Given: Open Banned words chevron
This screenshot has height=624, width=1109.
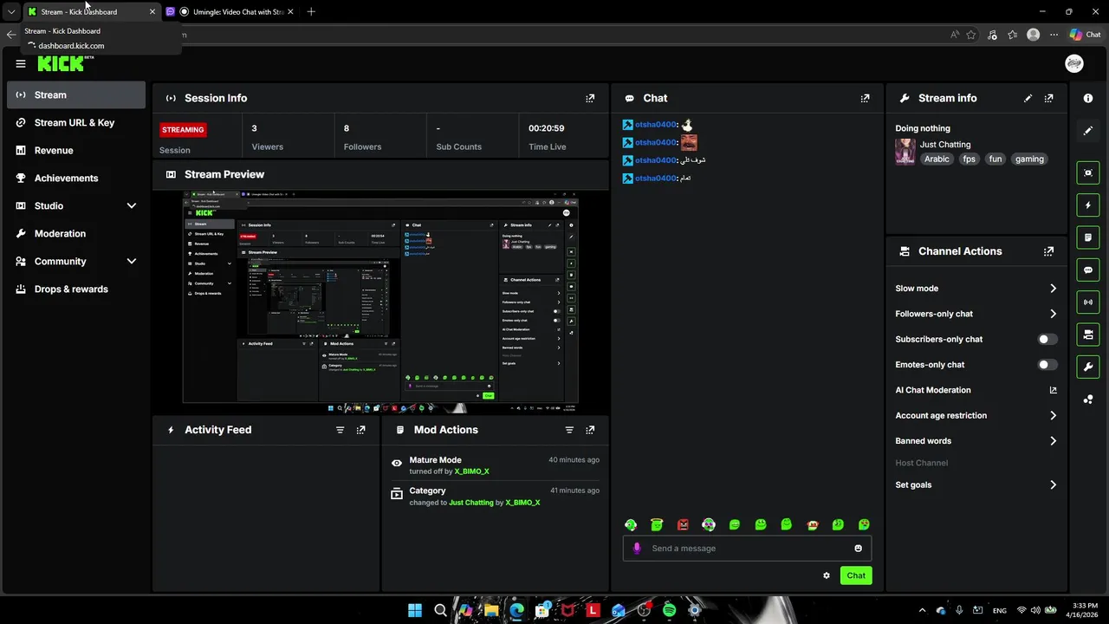Looking at the screenshot, I should 1054,441.
